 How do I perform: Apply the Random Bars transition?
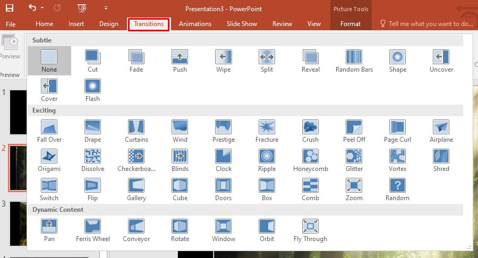[354, 61]
